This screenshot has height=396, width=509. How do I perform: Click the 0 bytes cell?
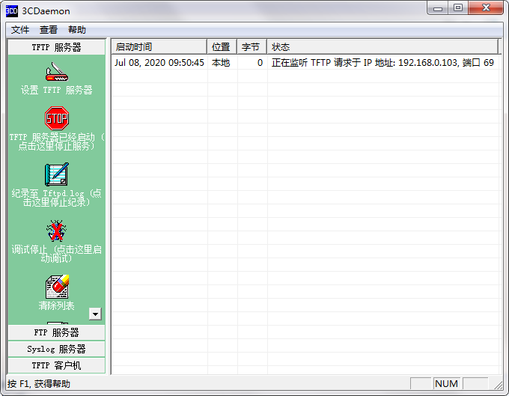pos(260,63)
